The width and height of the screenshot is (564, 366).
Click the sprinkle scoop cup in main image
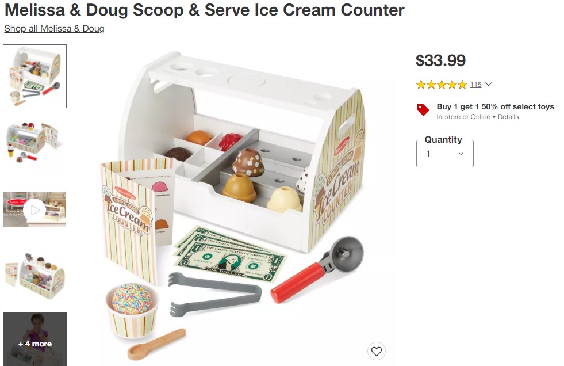tap(132, 310)
